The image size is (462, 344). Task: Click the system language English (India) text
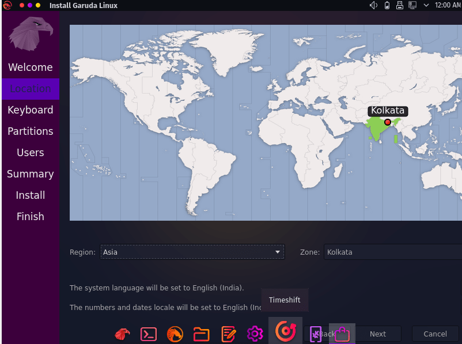tap(157, 288)
